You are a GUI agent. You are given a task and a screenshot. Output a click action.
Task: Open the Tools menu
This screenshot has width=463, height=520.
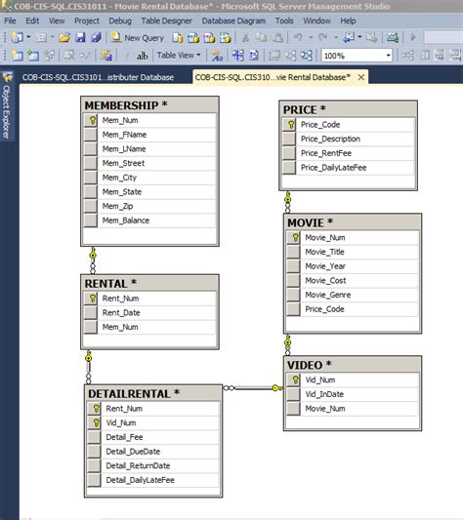click(x=284, y=20)
